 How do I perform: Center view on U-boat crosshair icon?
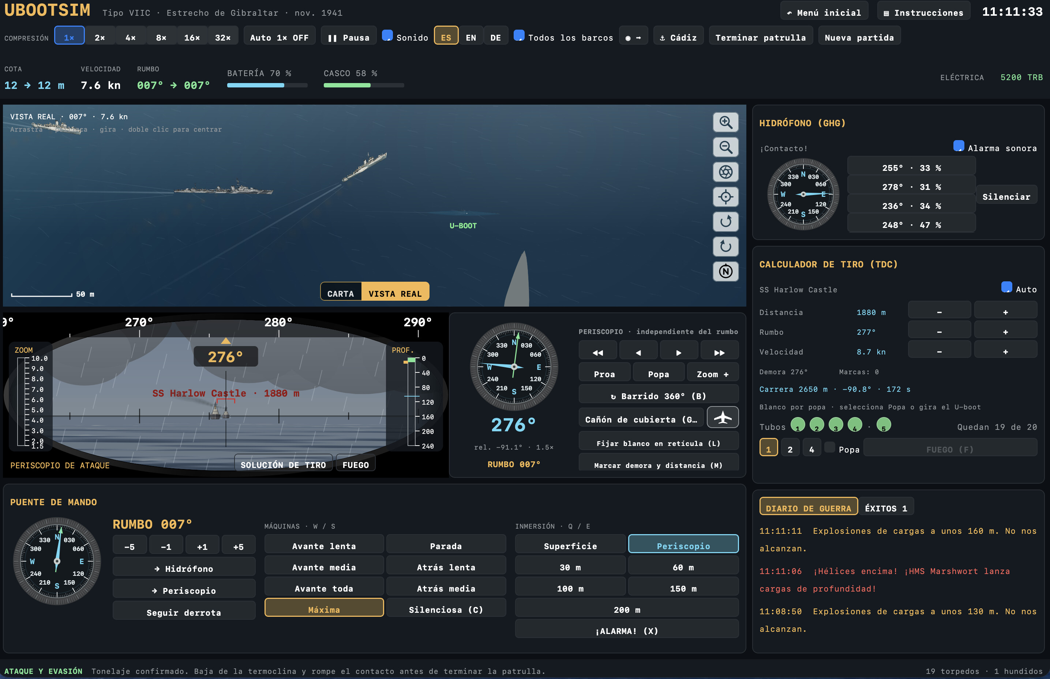point(725,197)
